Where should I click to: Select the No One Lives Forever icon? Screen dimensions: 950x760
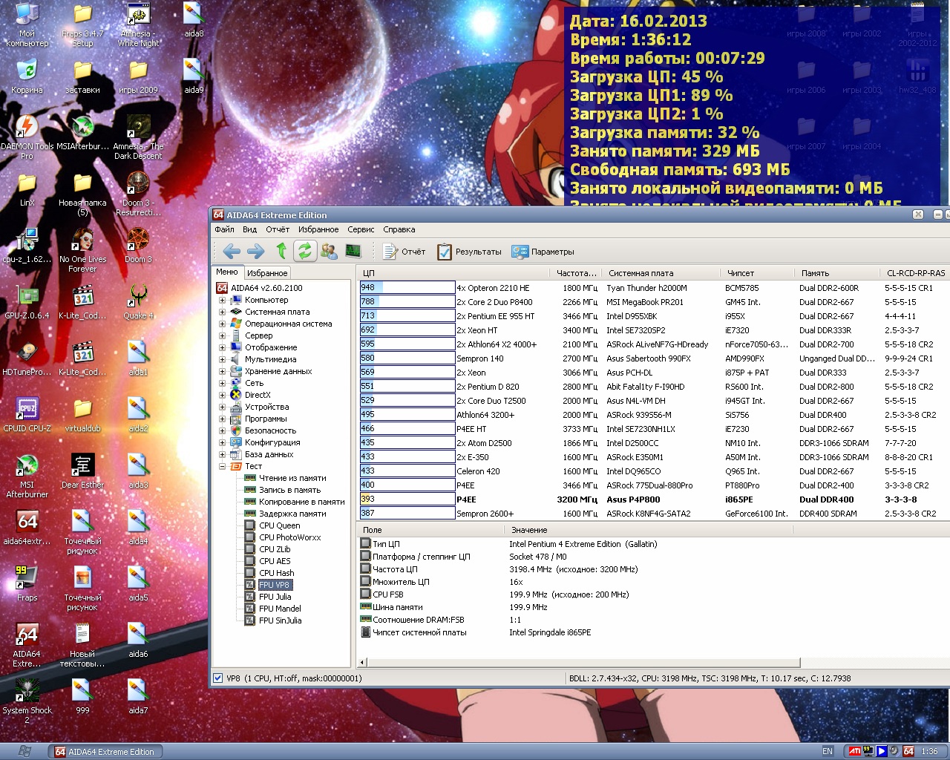(x=82, y=251)
